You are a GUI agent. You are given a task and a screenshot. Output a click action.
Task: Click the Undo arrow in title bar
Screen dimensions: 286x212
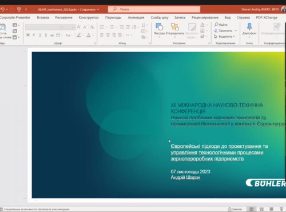coord(2,9)
